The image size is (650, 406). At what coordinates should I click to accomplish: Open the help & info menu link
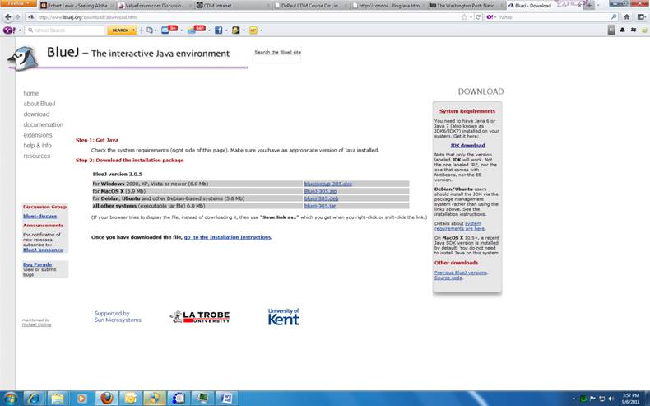tap(37, 146)
